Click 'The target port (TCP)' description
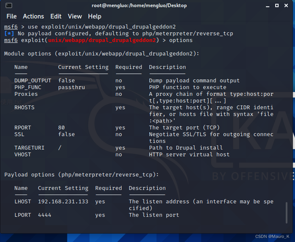Image resolution: width=295 pixels, height=242 pixels. (x=184, y=128)
